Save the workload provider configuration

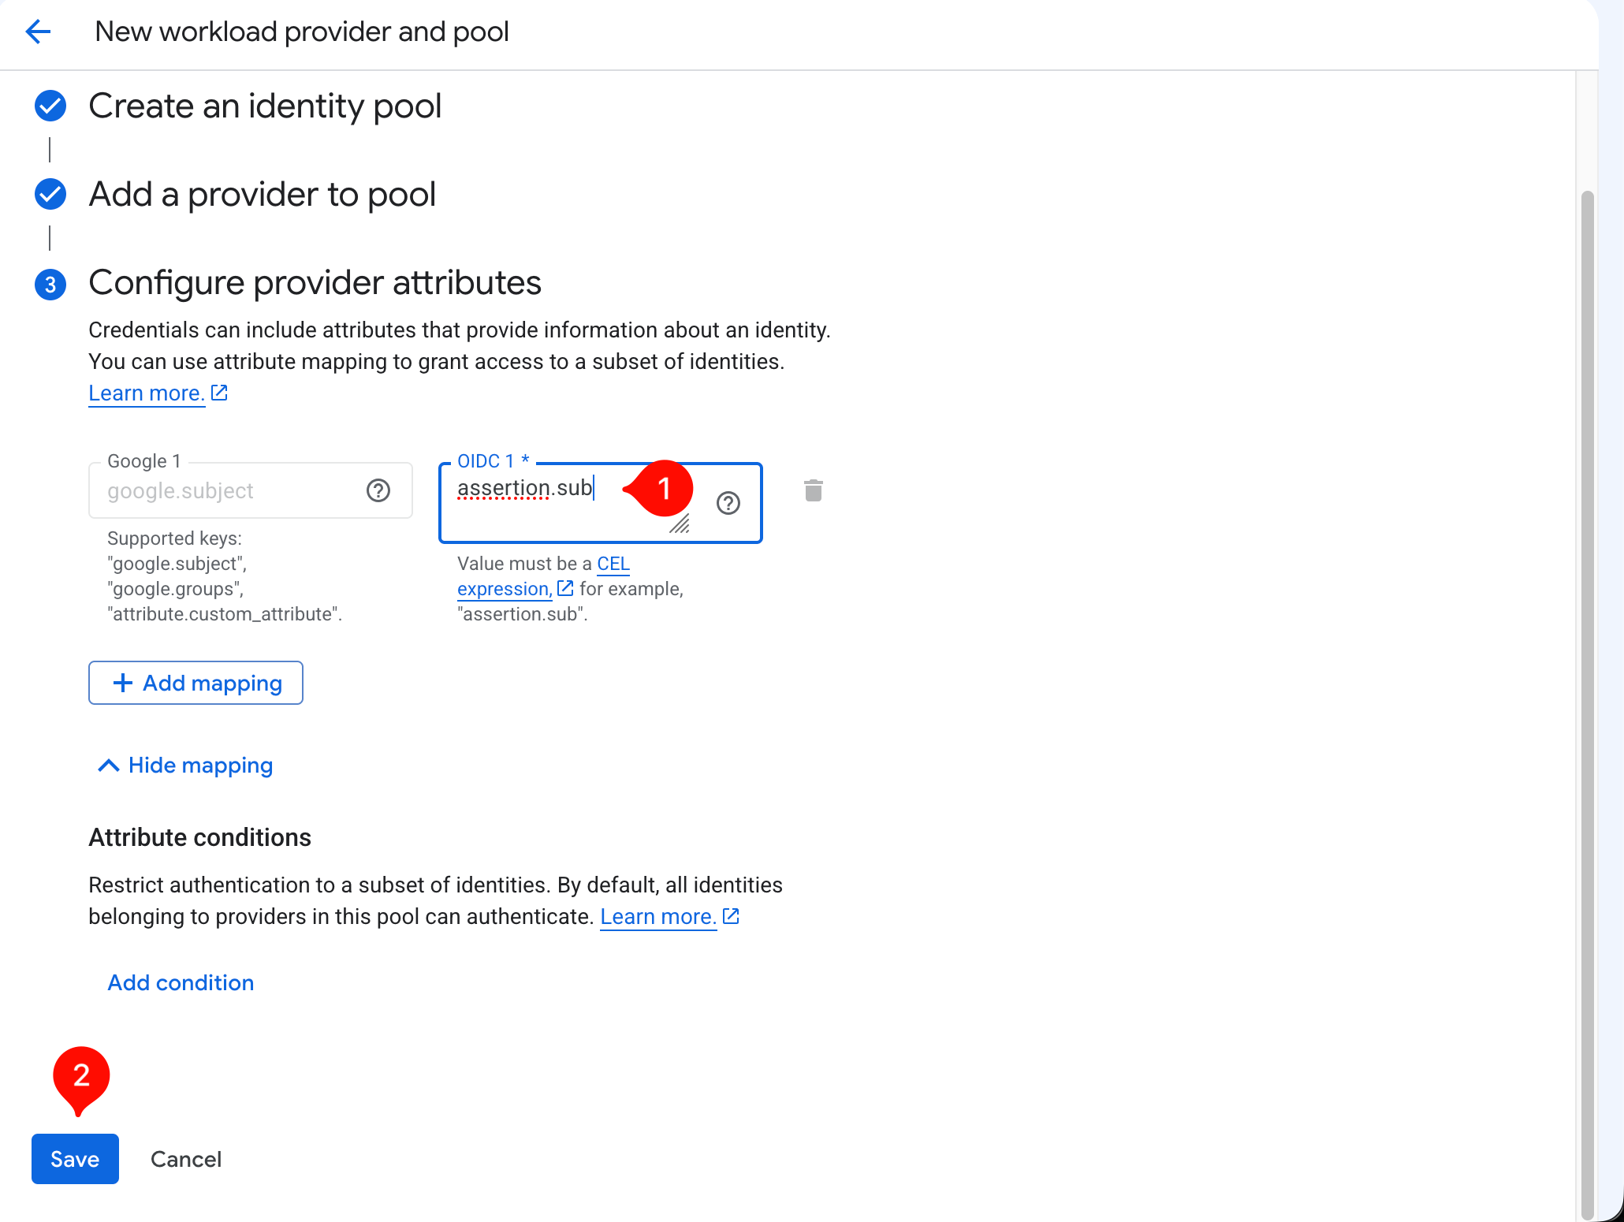[x=75, y=1159]
